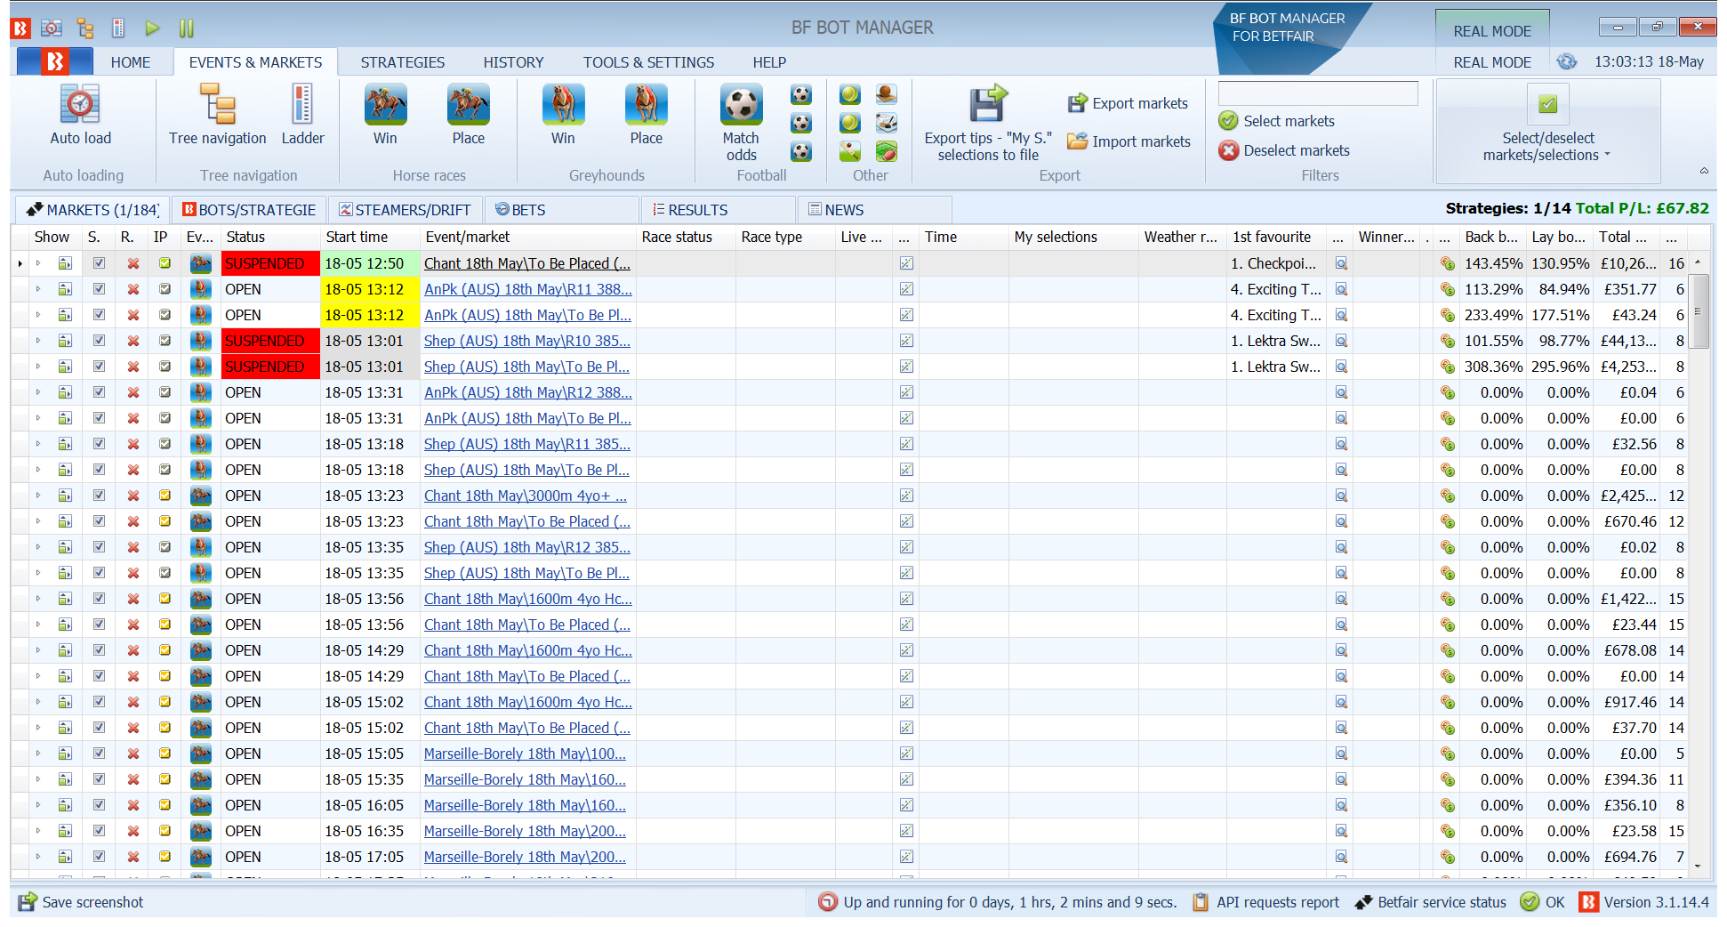
Task: Toggle IP checkbox on Chant 1600m 14:29 row
Action: (x=165, y=650)
